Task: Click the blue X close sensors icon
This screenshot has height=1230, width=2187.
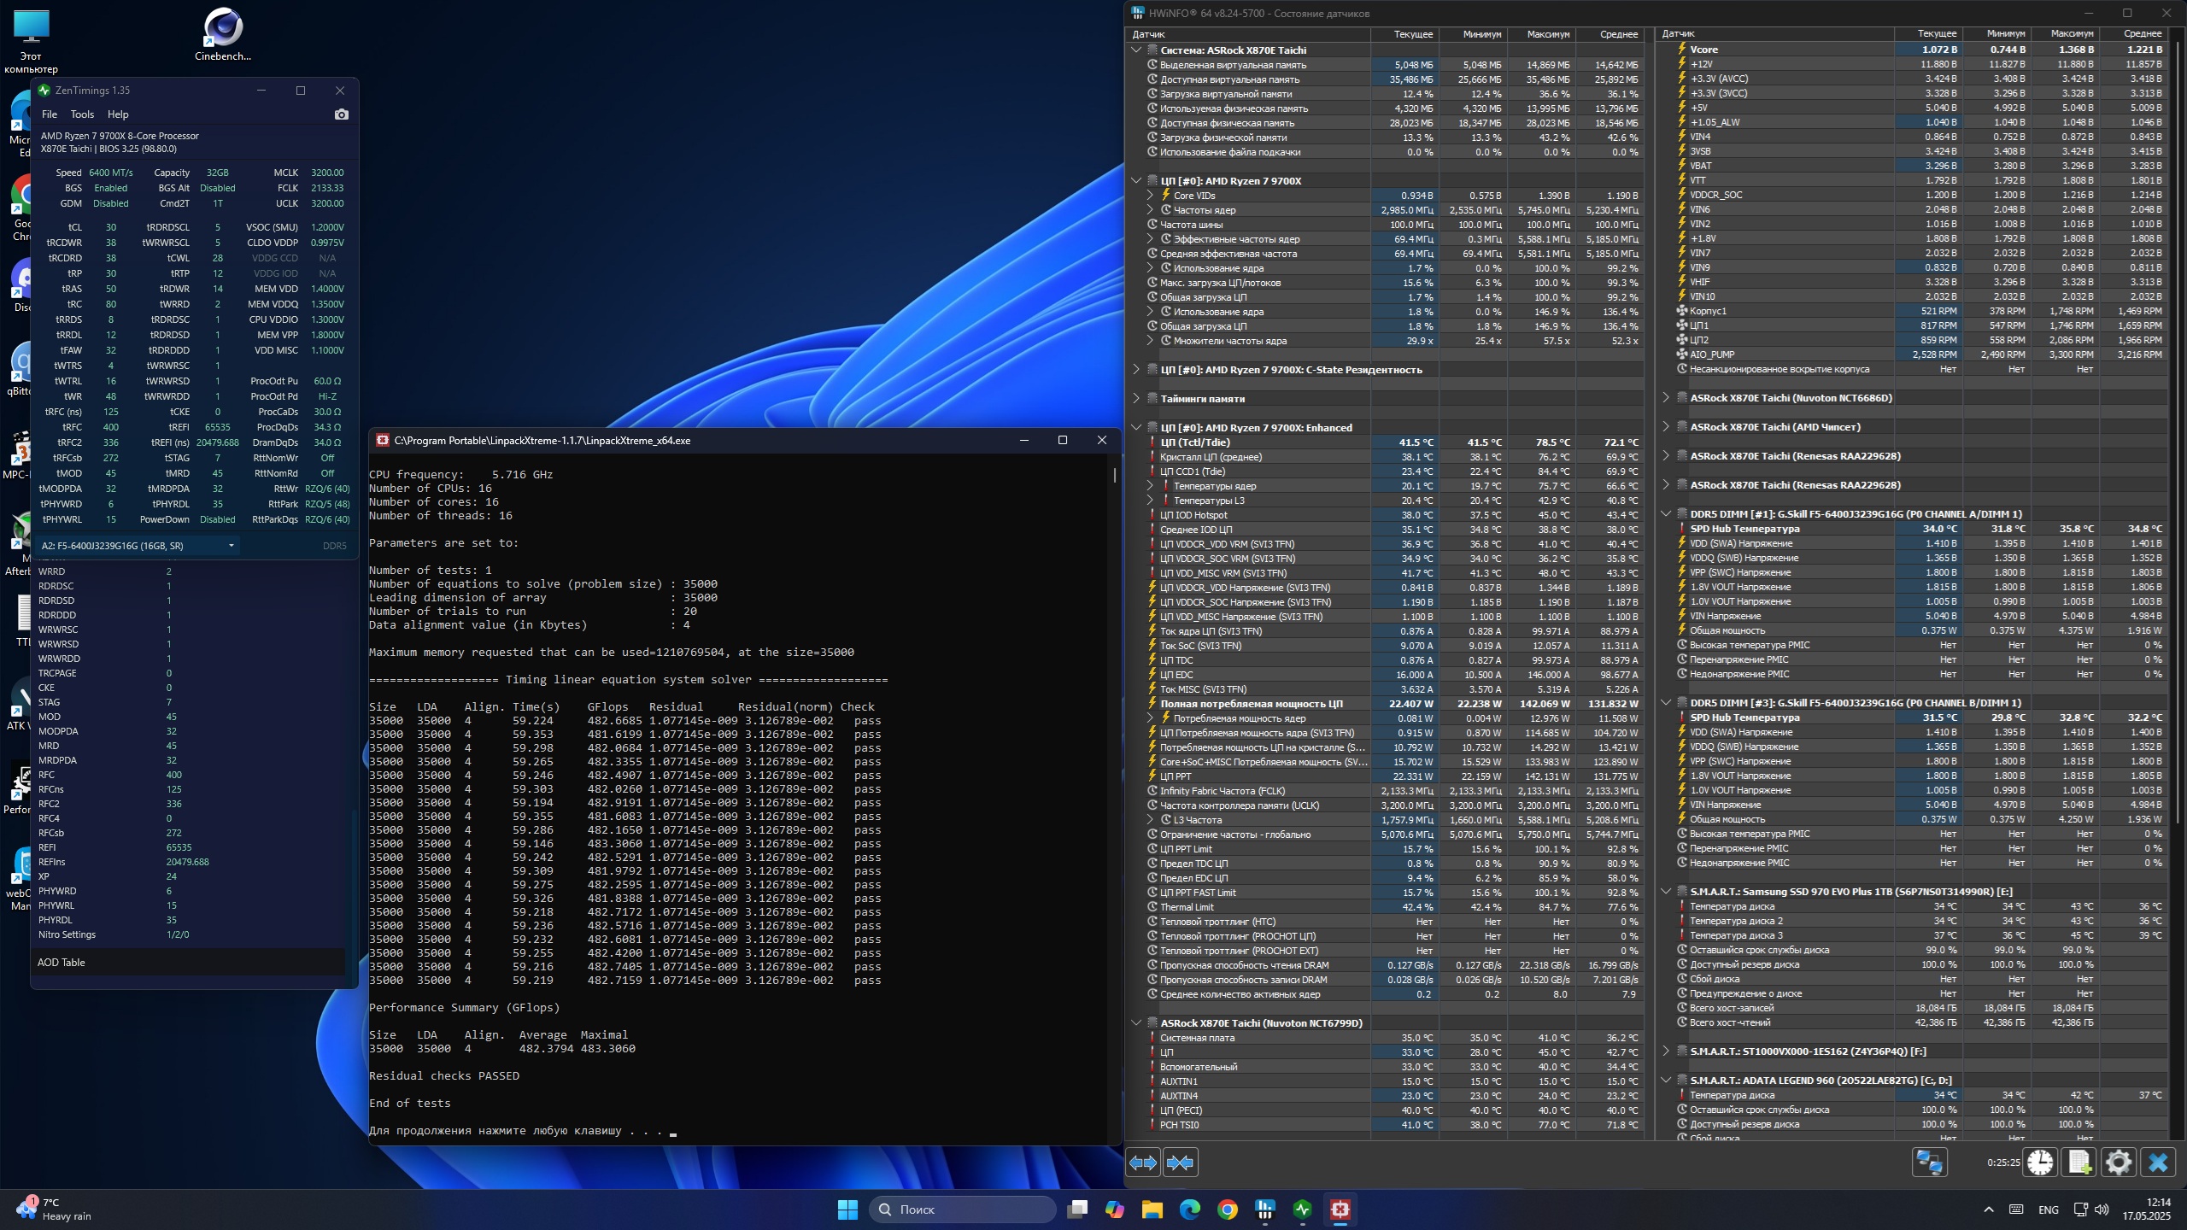Action: coord(2158,1163)
